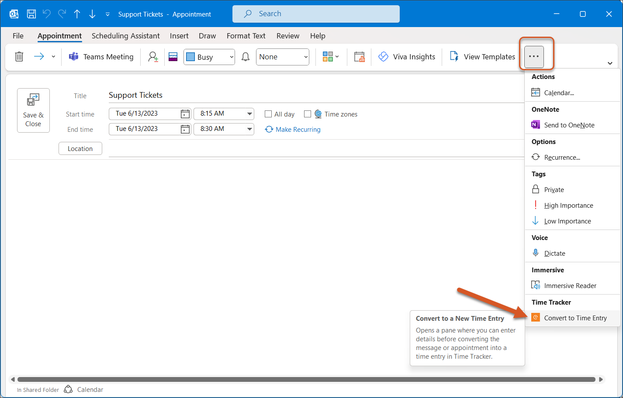Open Customize Quick Access Toolbar dropdown
The image size is (623, 398).
coord(107,14)
